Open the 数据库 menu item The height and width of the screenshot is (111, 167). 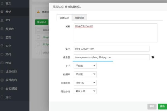[10, 29]
